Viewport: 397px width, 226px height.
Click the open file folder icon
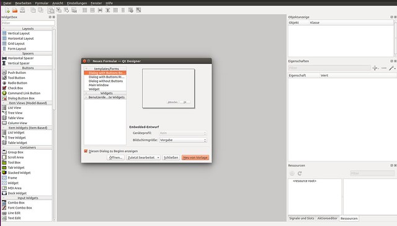point(15,10)
